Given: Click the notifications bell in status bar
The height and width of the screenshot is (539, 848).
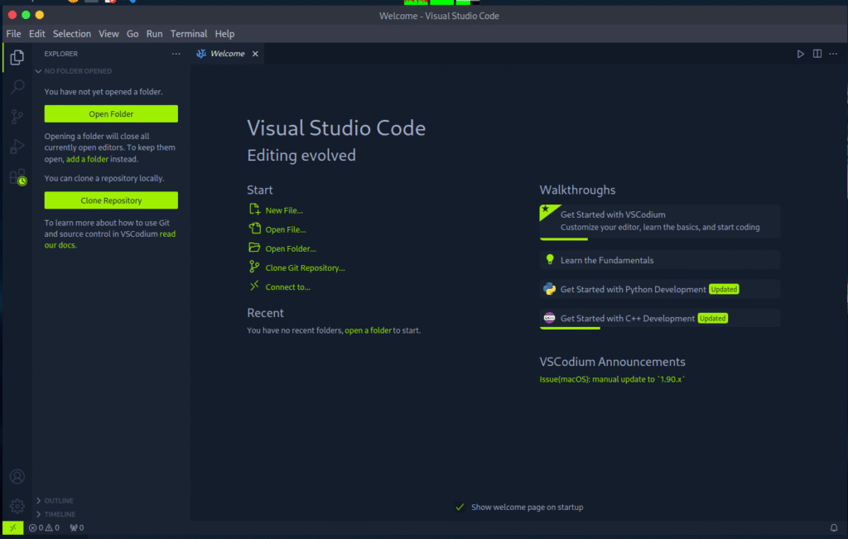Looking at the screenshot, I should (834, 527).
